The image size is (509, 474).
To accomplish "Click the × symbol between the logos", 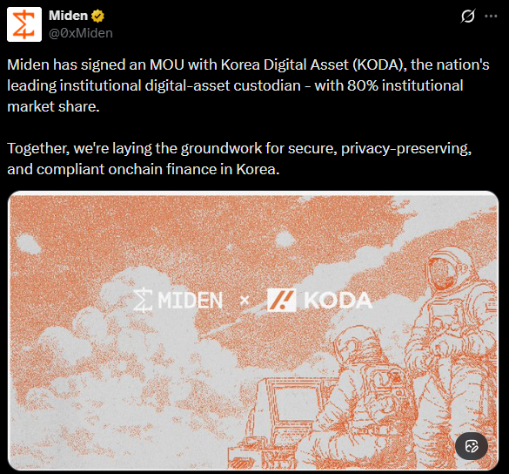I will click(244, 301).
